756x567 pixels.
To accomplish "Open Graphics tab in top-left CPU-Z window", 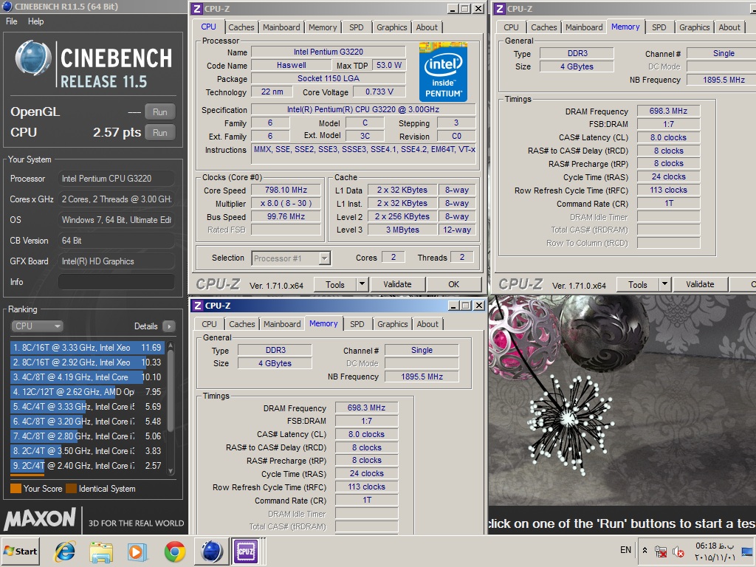I will pyautogui.click(x=391, y=27).
